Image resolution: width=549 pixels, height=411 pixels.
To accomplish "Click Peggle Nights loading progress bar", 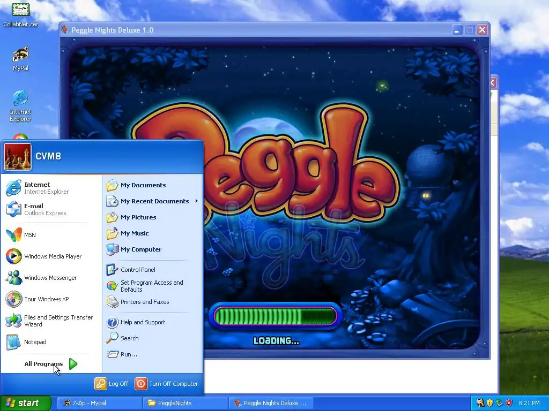I will point(275,316).
